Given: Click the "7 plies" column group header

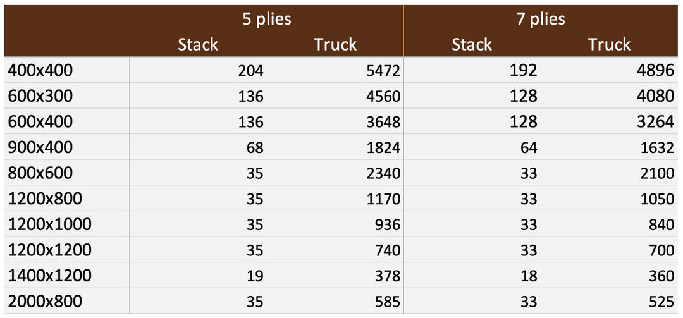Looking at the screenshot, I should [539, 19].
